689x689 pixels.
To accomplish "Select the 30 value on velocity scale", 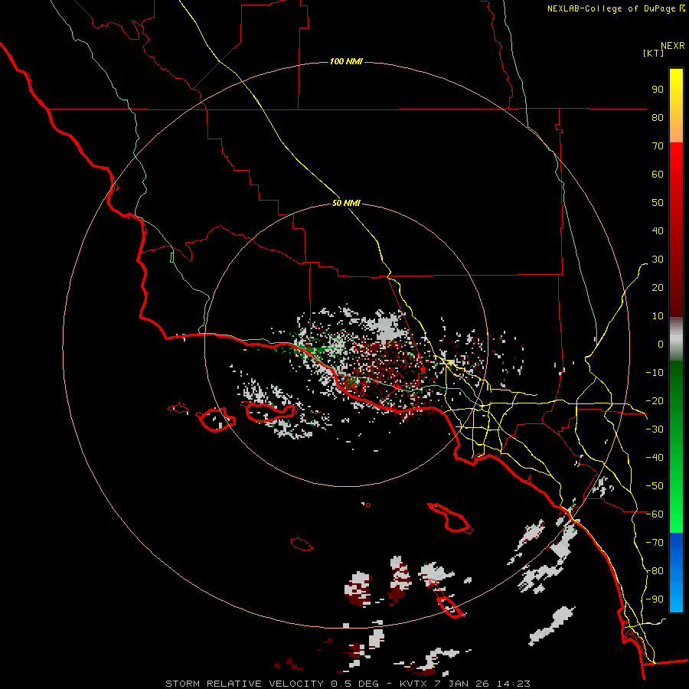I will click(658, 260).
